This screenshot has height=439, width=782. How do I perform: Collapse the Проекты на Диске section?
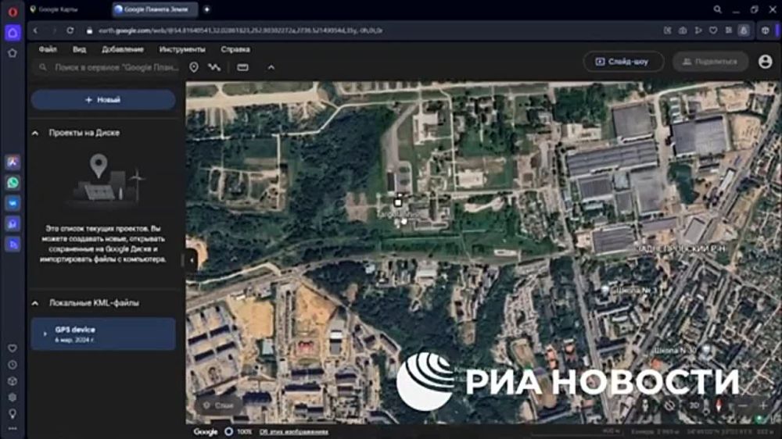tap(35, 134)
